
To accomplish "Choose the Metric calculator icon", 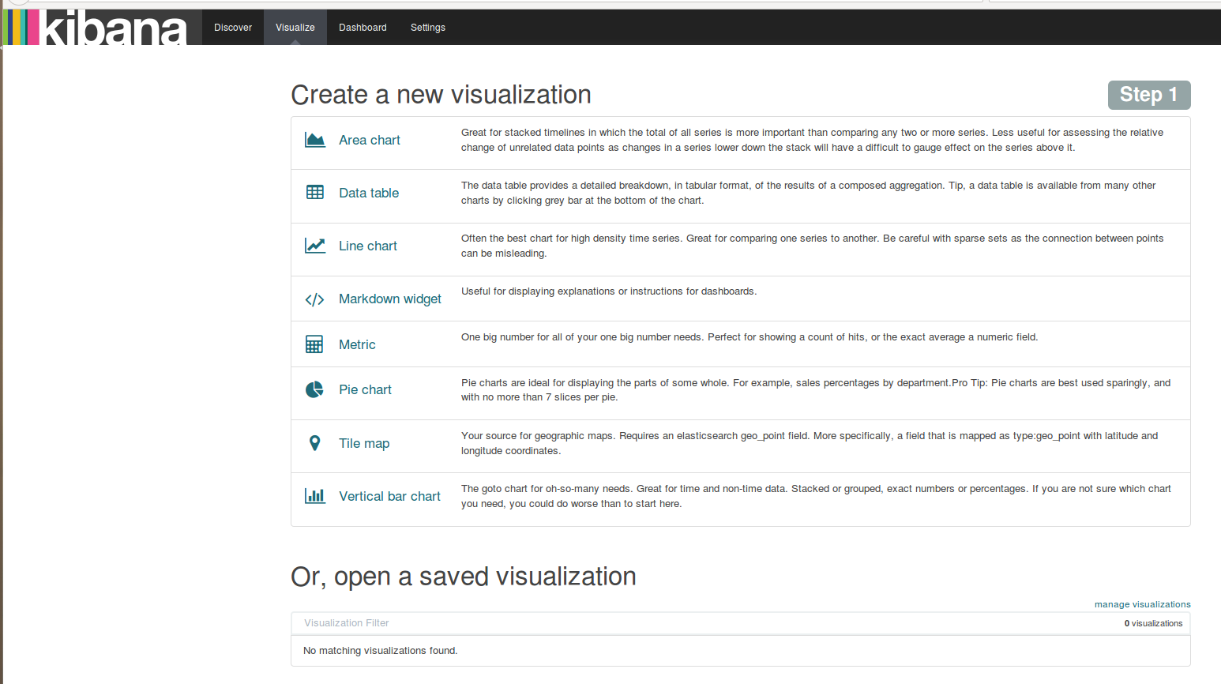I will 314,344.
